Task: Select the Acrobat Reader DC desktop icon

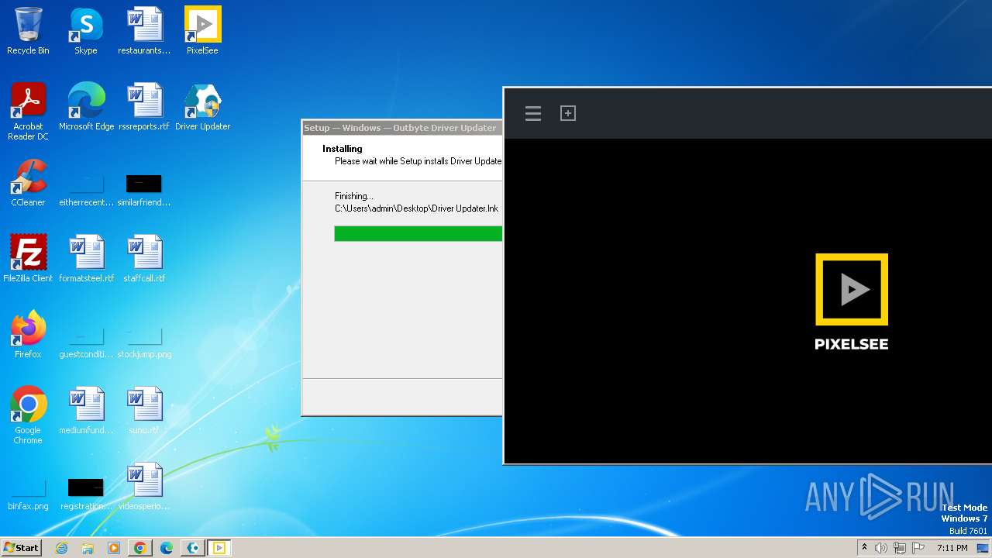Action: pos(28,112)
